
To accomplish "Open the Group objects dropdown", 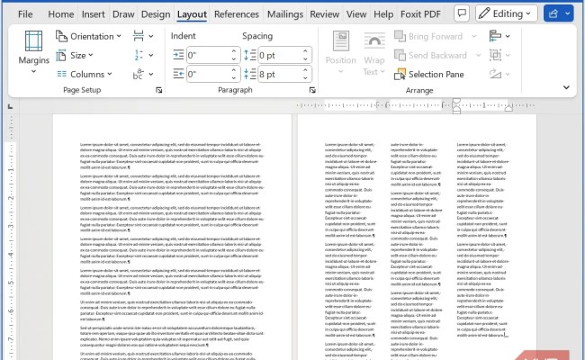I will coord(499,55).
